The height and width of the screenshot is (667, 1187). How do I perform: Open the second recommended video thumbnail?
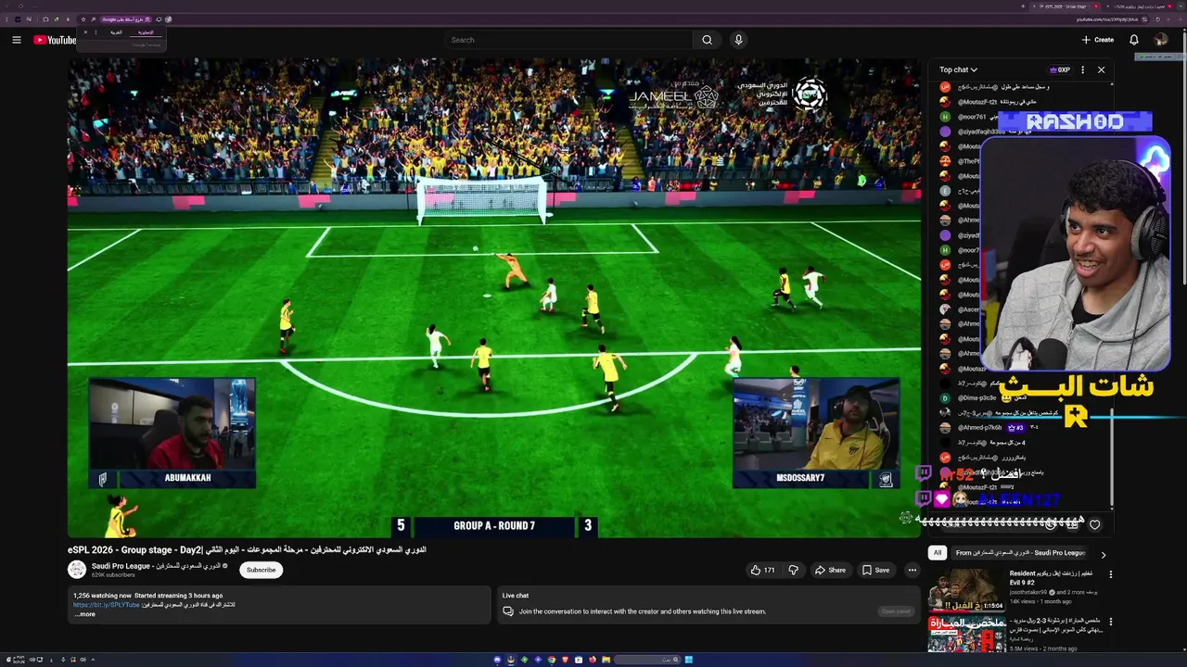click(966, 634)
